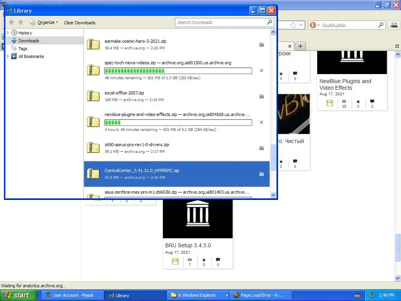Click the 11h toolbar button in browser
Screen dimensions: 401x301
394,25
